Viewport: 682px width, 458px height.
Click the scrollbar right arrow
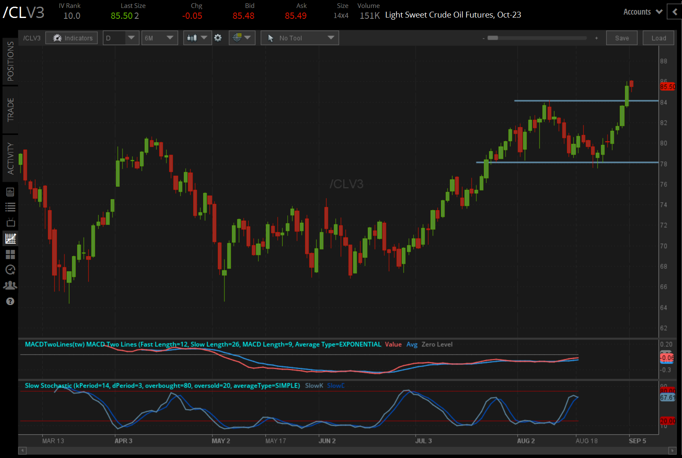click(672, 450)
